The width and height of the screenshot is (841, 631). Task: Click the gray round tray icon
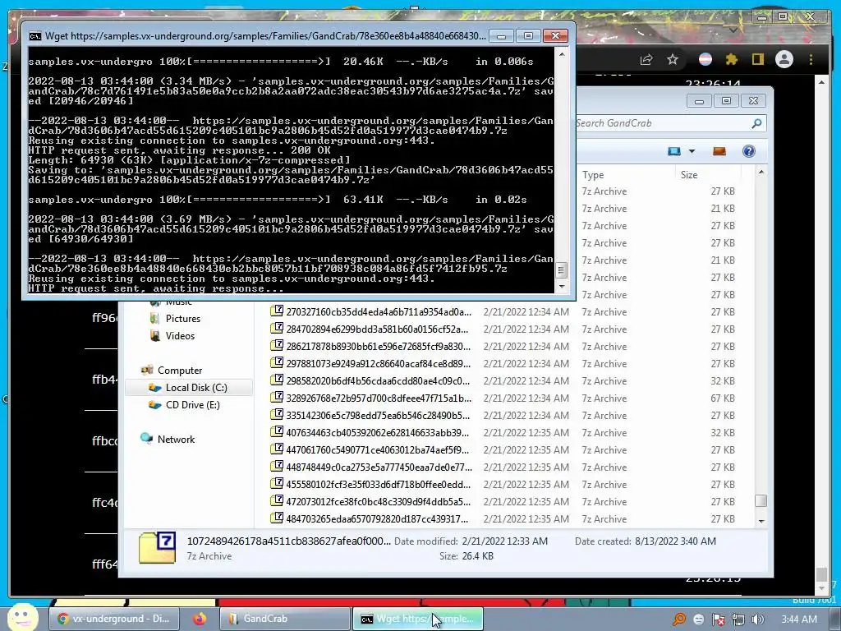[699, 619]
